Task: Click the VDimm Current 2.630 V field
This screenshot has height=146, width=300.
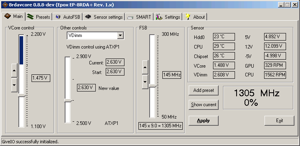Action: (x=115, y=62)
